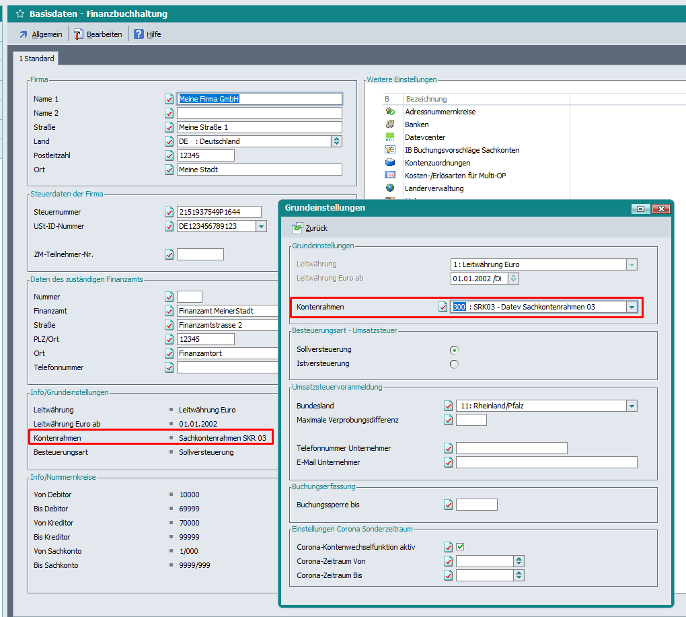Click the Datevcenter list icon

(x=390, y=137)
